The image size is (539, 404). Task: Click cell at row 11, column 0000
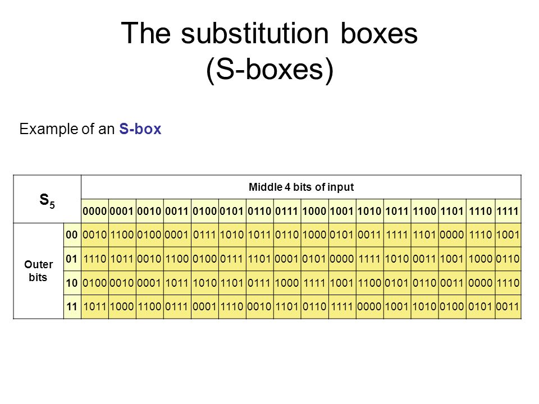point(95,306)
